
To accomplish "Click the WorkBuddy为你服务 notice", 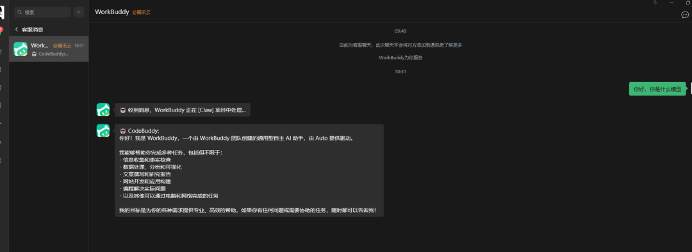I will tap(400, 57).
